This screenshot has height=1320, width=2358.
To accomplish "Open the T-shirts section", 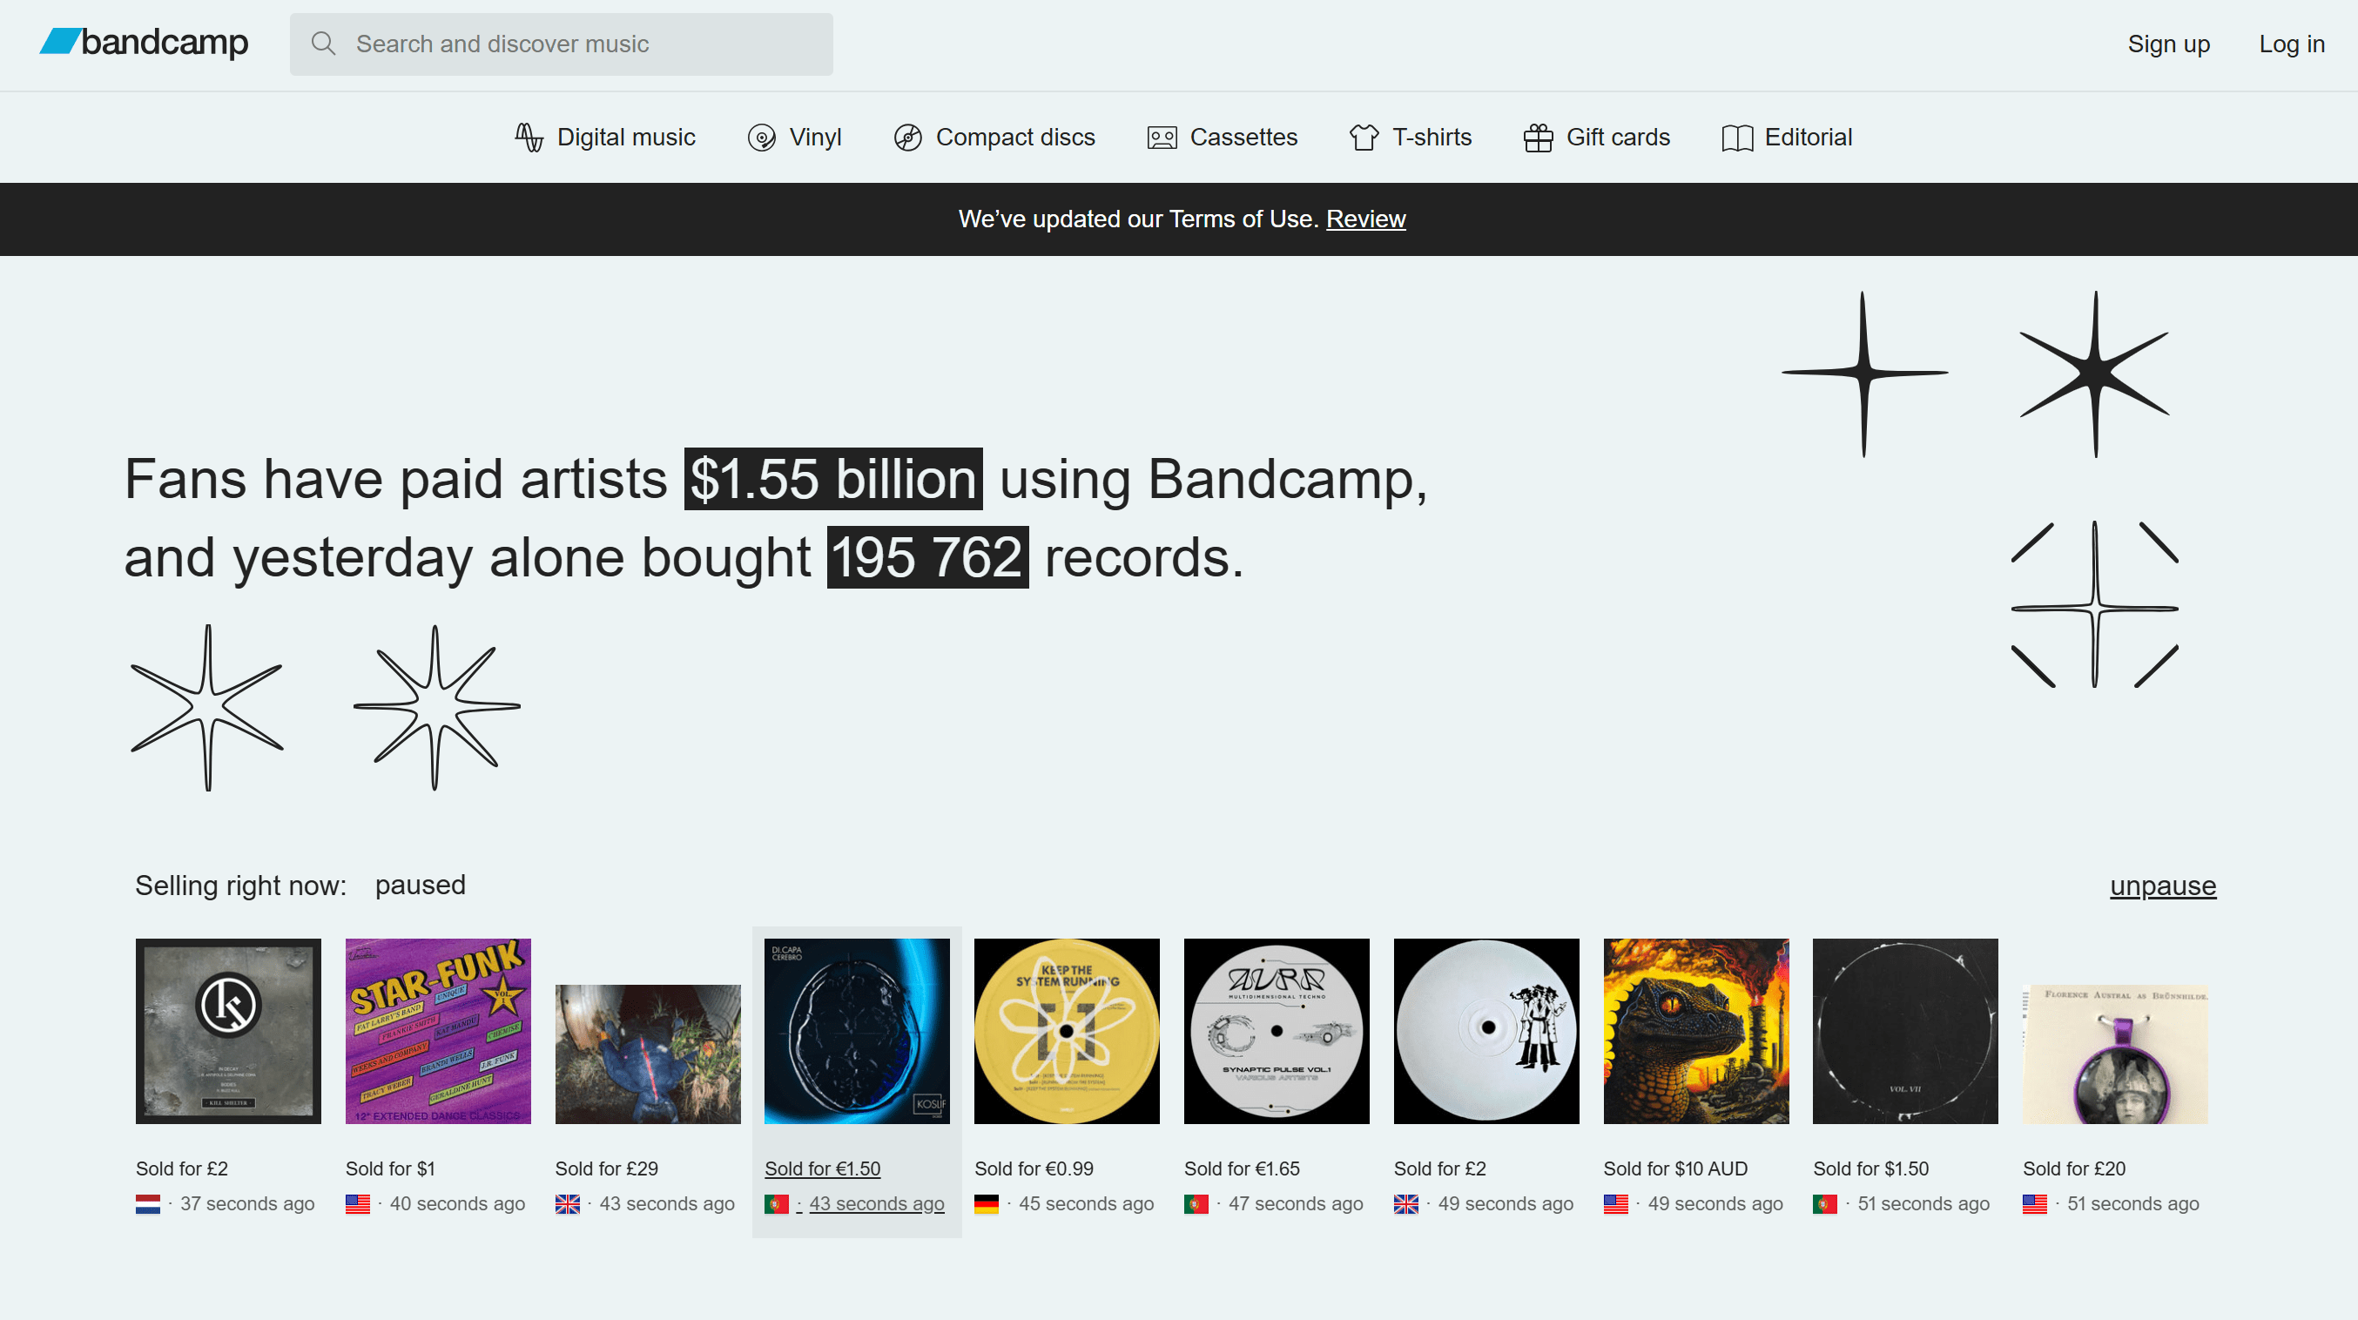I will (x=1410, y=138).
